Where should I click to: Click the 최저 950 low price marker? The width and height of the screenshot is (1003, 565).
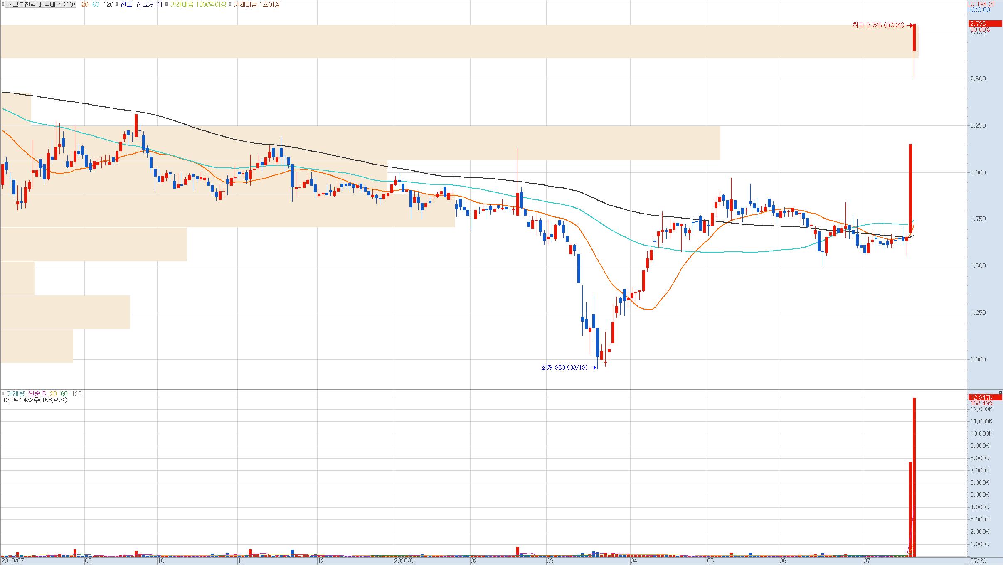click(x=564, y=368)
